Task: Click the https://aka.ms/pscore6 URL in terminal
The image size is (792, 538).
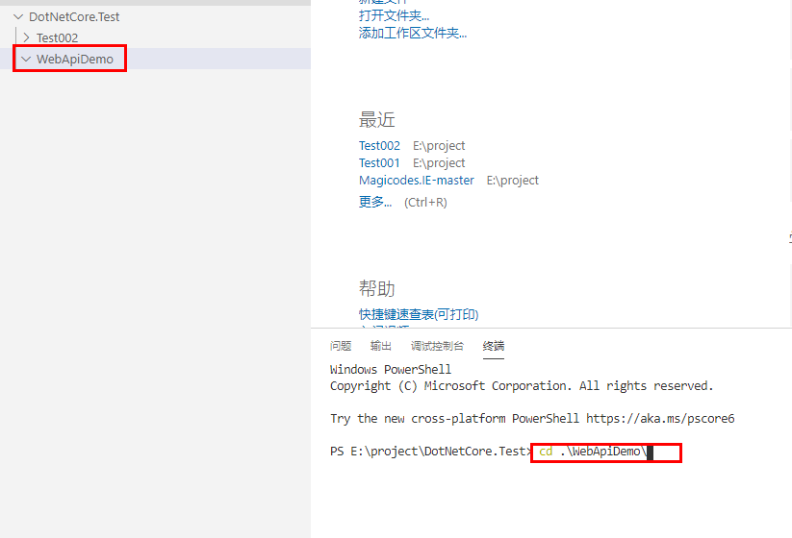Action: pos(660,419)
